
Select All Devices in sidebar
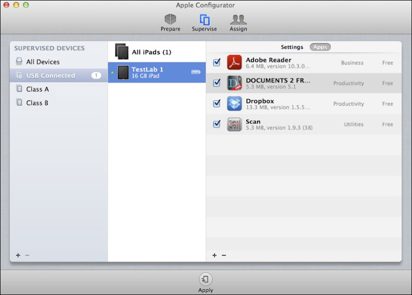58,62
